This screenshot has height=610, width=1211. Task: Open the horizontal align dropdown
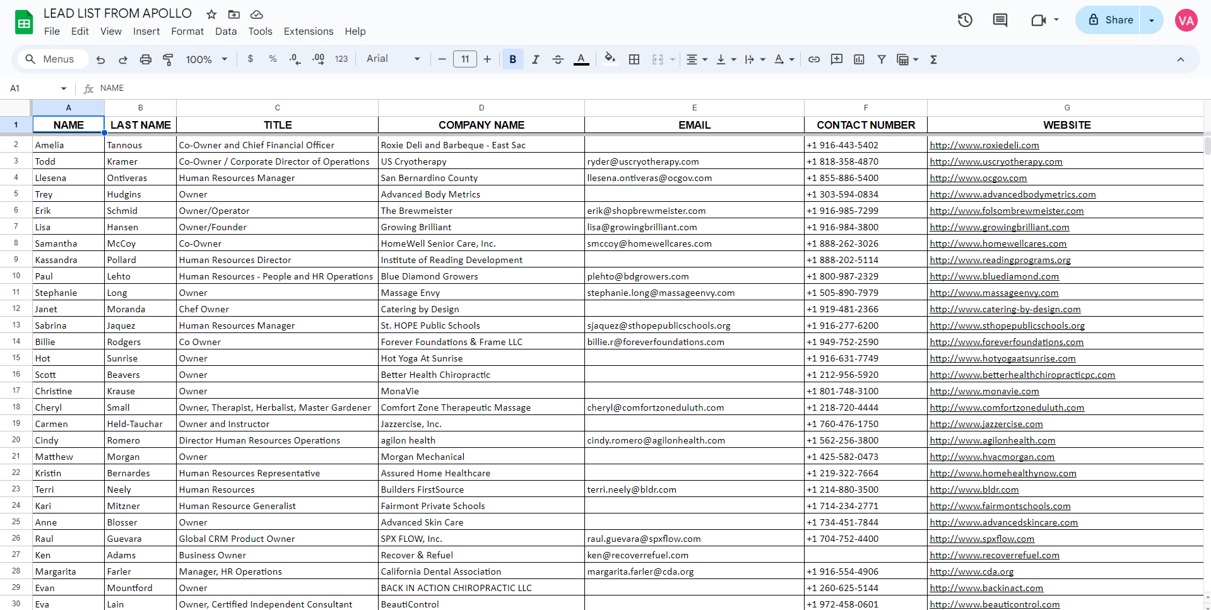[697, 59]
